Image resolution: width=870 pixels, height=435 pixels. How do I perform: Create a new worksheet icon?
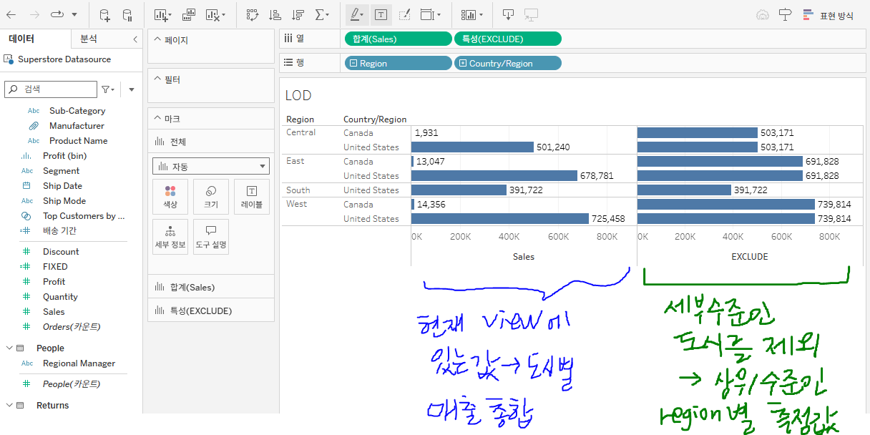(162, 14)
